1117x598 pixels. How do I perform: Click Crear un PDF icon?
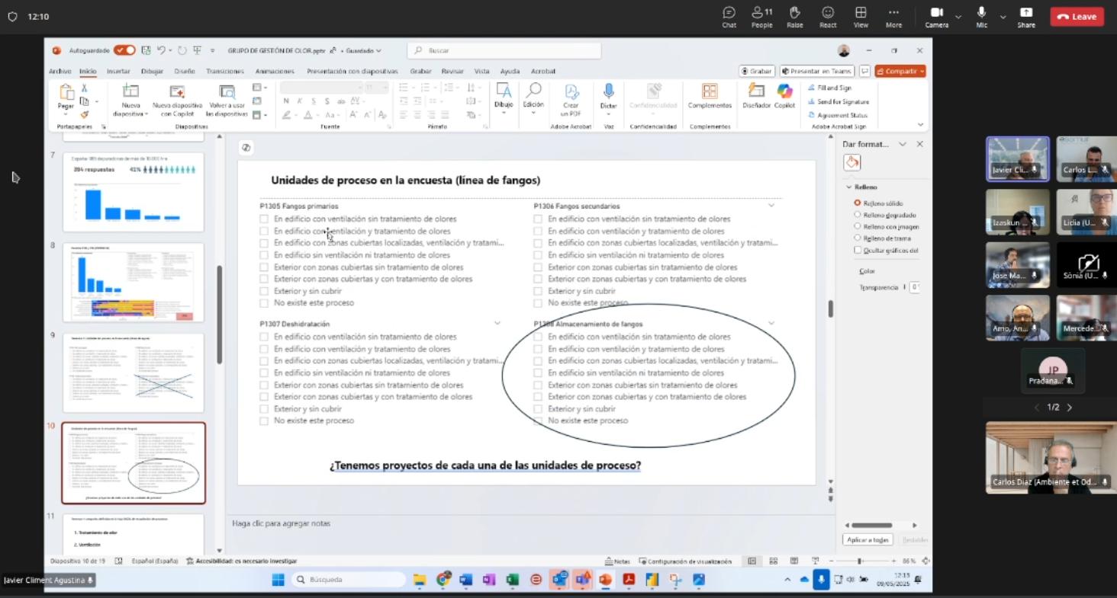[571, 91]
